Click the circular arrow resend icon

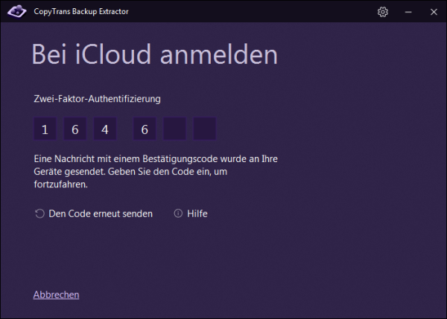(39, 213)
